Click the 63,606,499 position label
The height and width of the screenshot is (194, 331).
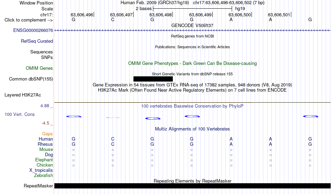coord(200,15)
